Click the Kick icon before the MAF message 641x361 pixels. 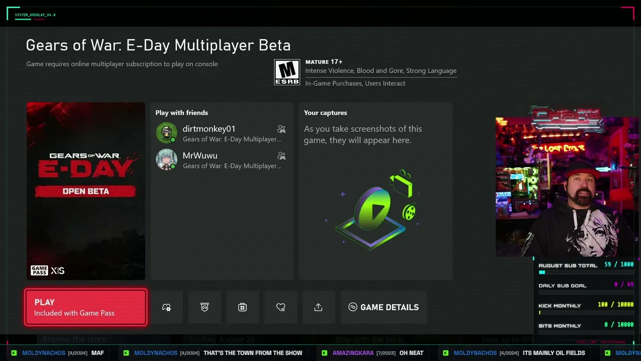pyautogui.click(x=14, y=353)
